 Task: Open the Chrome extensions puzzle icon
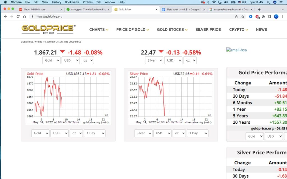click(x=263, y=17)
